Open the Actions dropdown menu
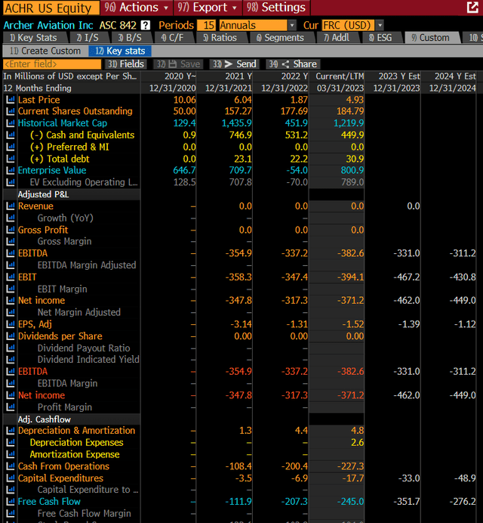 pyautogui.click(x=135, y=8)
